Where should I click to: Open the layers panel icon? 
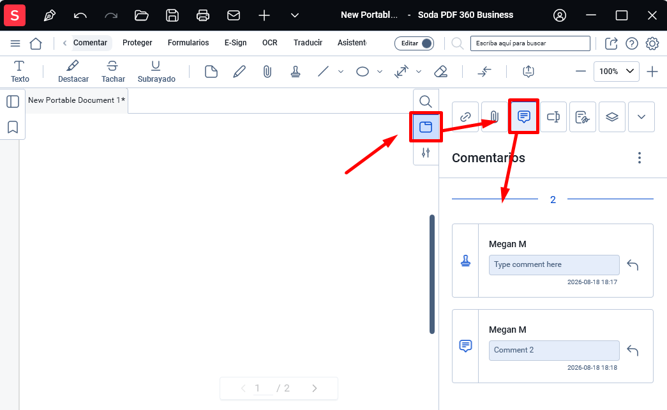(611, 117)
